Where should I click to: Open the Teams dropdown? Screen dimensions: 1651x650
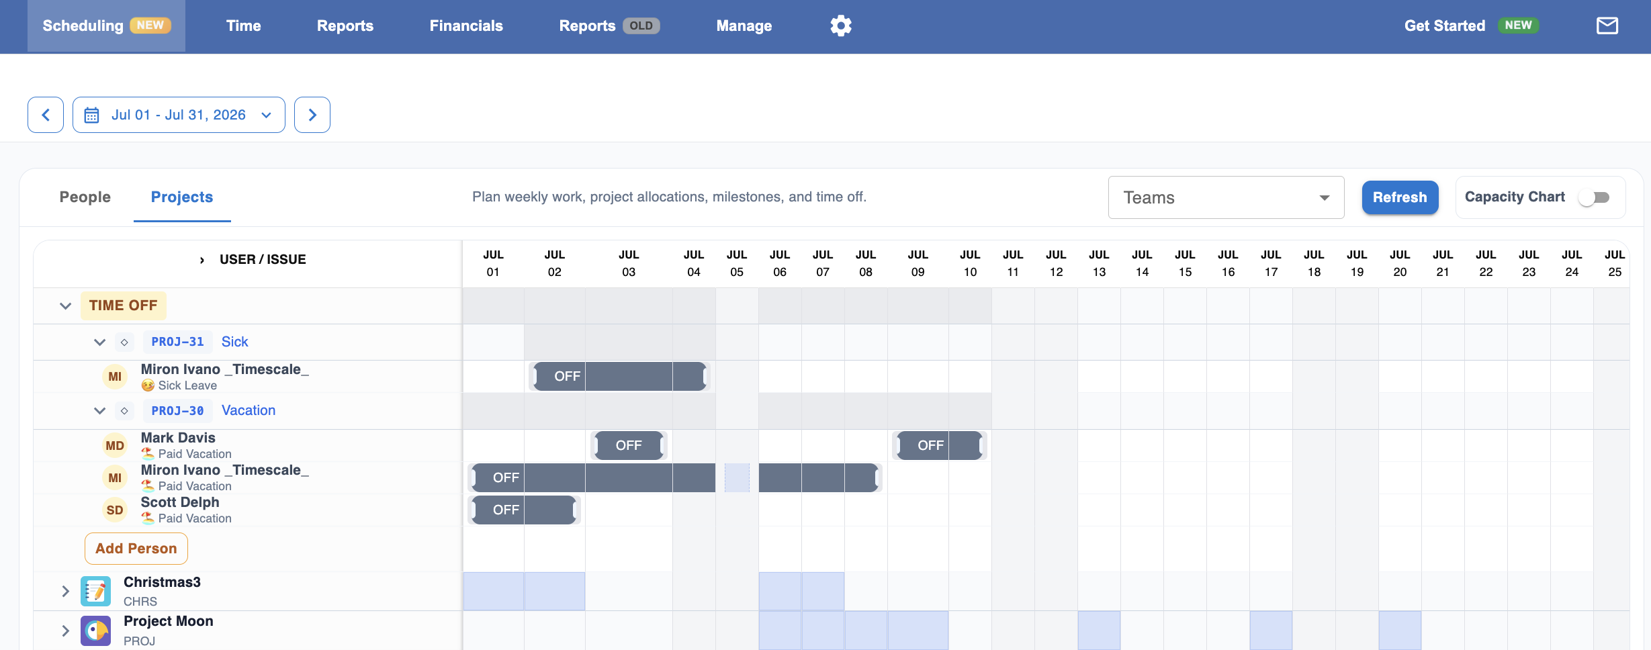pyautogui.click(x=1226, y=197)
